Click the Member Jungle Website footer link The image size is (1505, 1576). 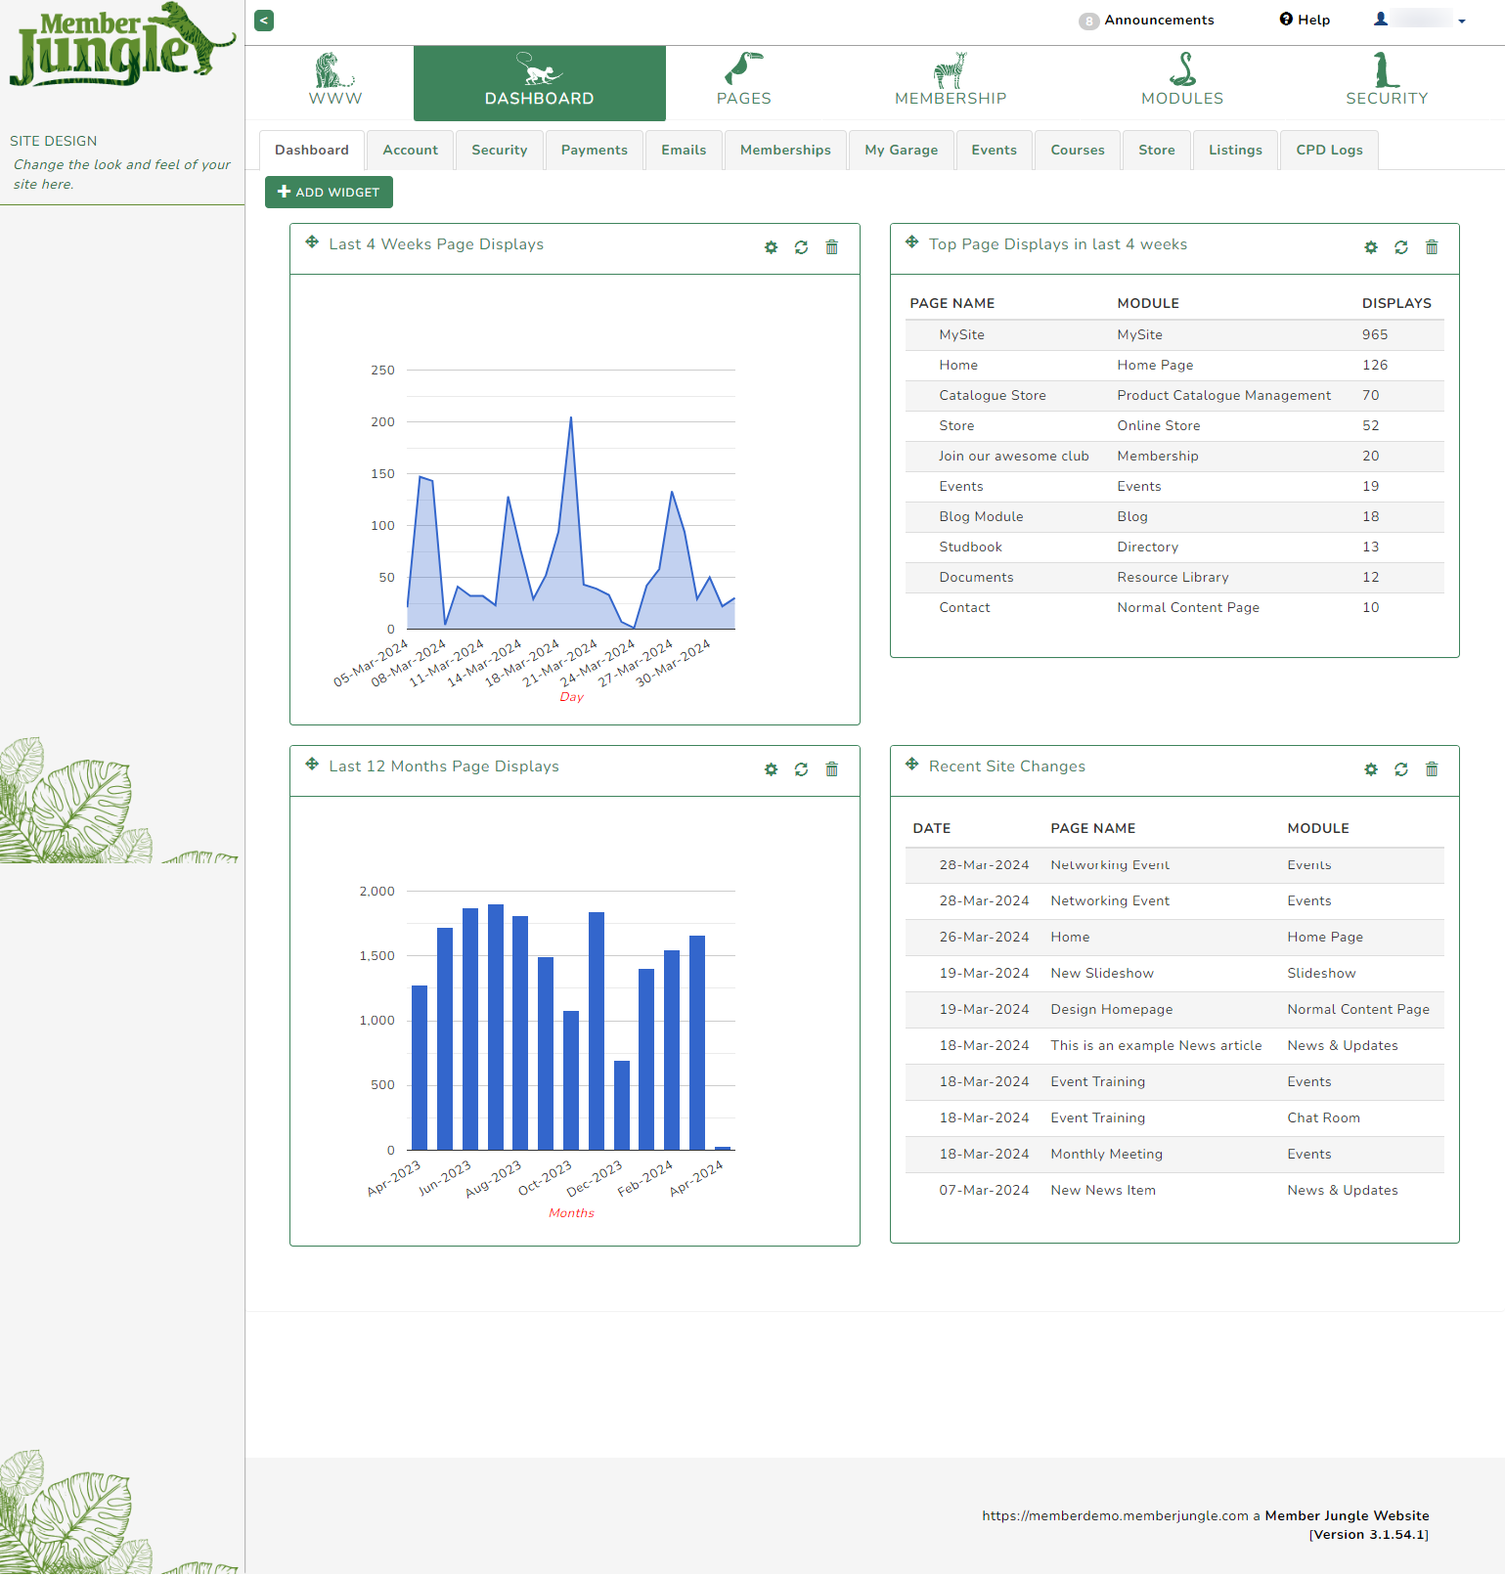tap(1346, 1515)
